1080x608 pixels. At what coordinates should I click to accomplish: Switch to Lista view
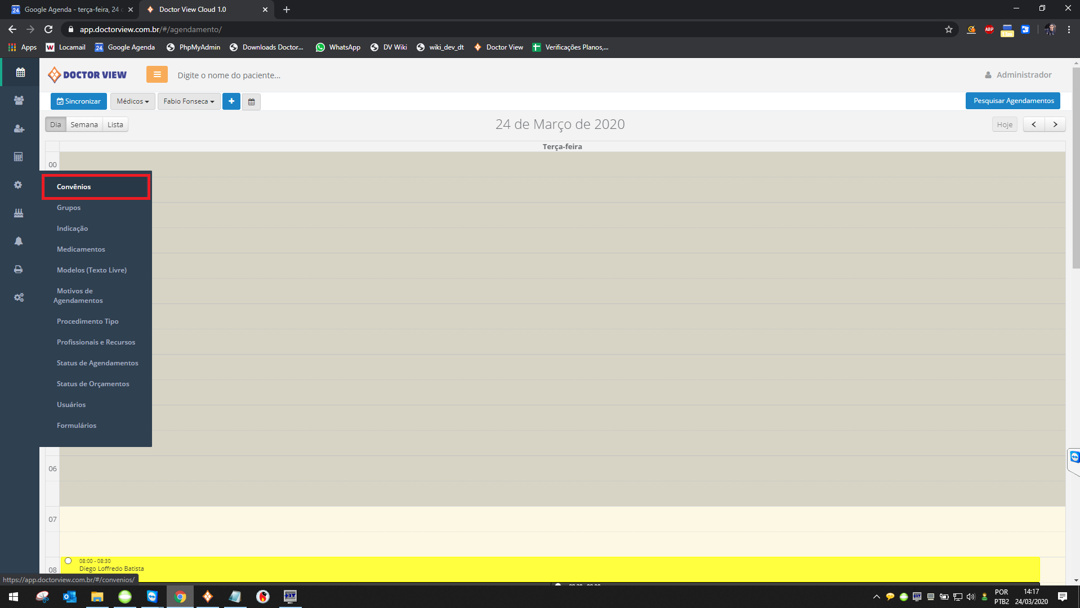point(115,124)
